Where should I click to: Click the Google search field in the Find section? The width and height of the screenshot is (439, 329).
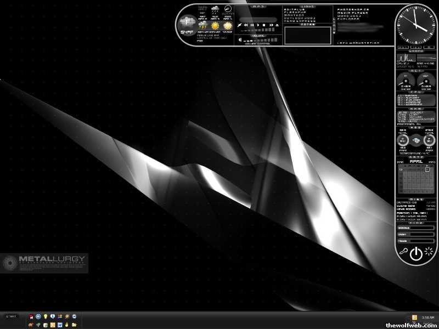click(x=420, y=227)
